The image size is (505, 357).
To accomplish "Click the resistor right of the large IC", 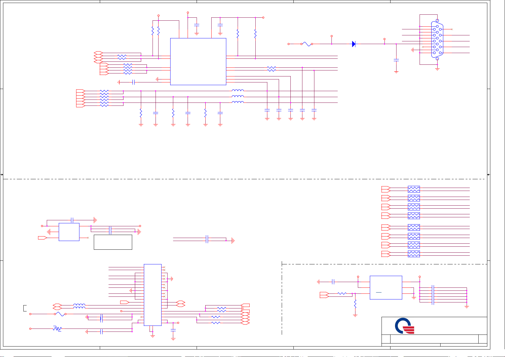I will pos(271,69).
